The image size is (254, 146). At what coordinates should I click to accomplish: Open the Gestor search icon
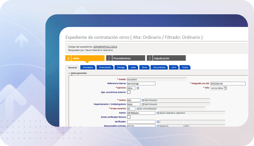(x=158, y=113)
